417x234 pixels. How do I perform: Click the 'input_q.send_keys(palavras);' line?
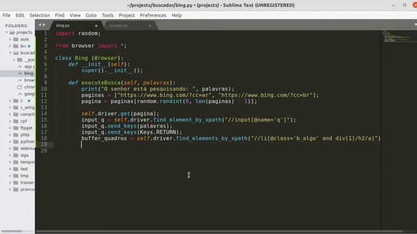point(126,126)
